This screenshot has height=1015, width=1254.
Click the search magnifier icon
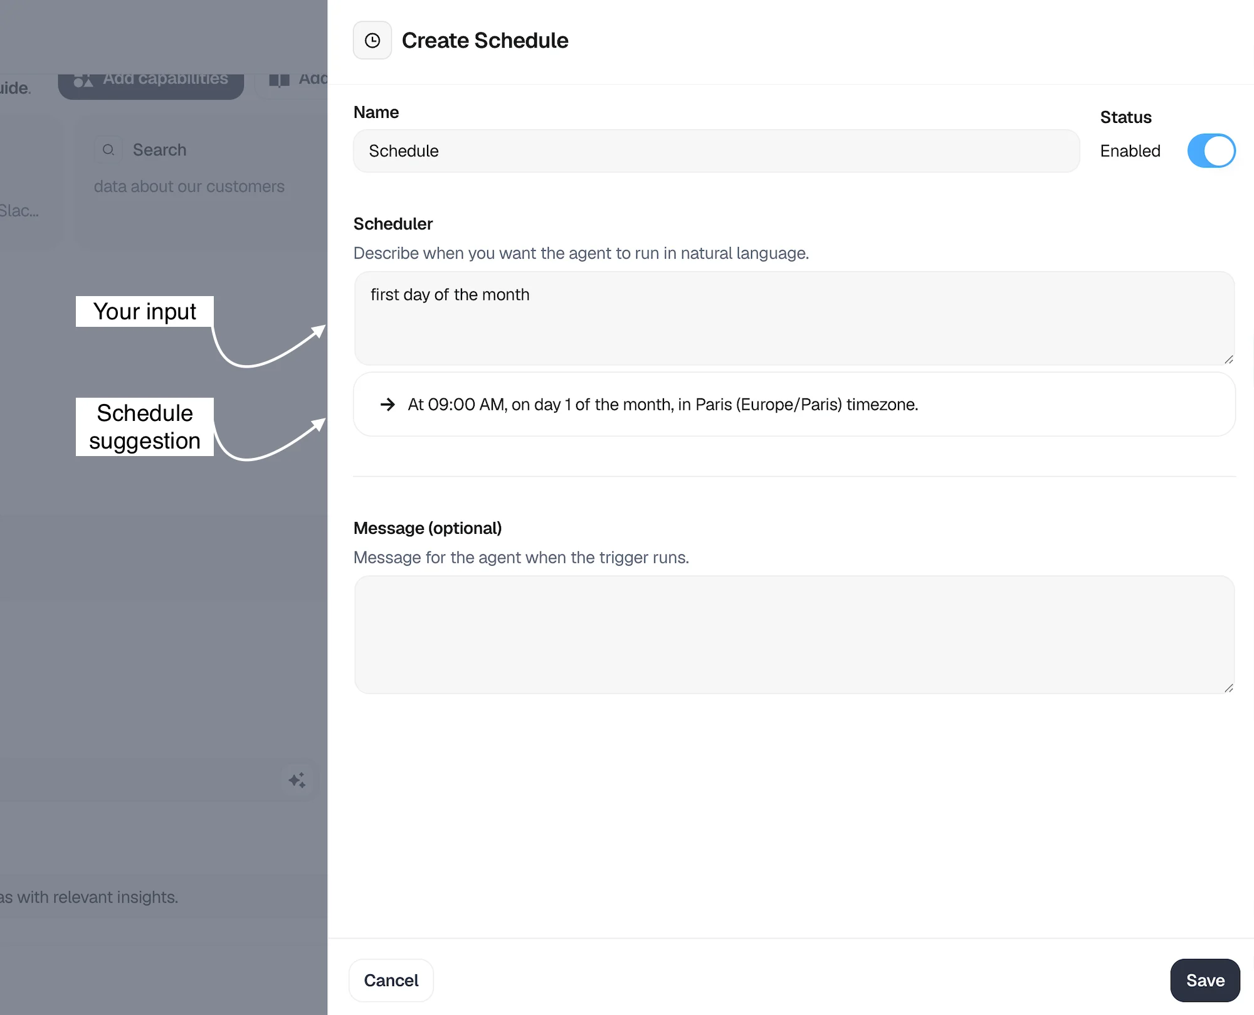click(x=108, y=149)
